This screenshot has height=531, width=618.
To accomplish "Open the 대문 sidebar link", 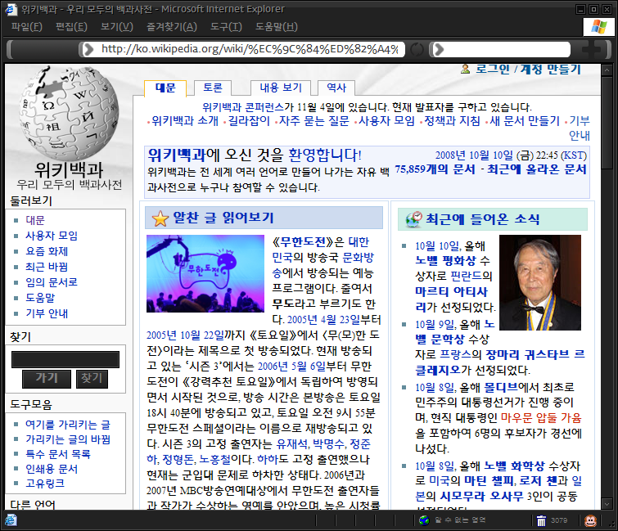I will tap(35, 220).
